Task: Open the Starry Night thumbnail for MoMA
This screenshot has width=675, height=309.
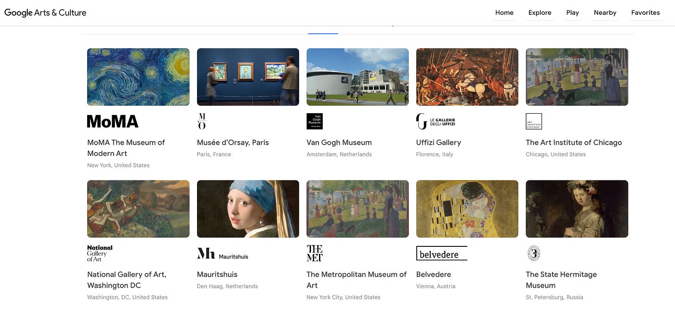Action: tap(138, 77)
